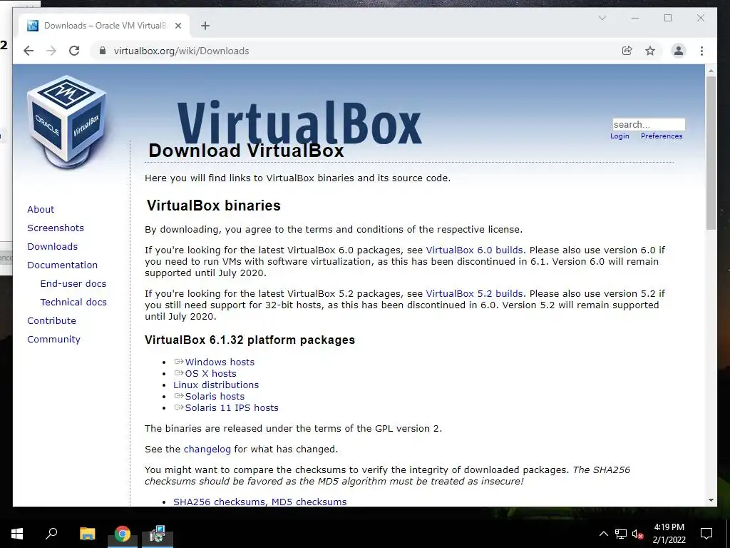The width and height of the screenshot is (730, 548).
Task: Open Documentation in the sidebar
Action: click(63, 265)
